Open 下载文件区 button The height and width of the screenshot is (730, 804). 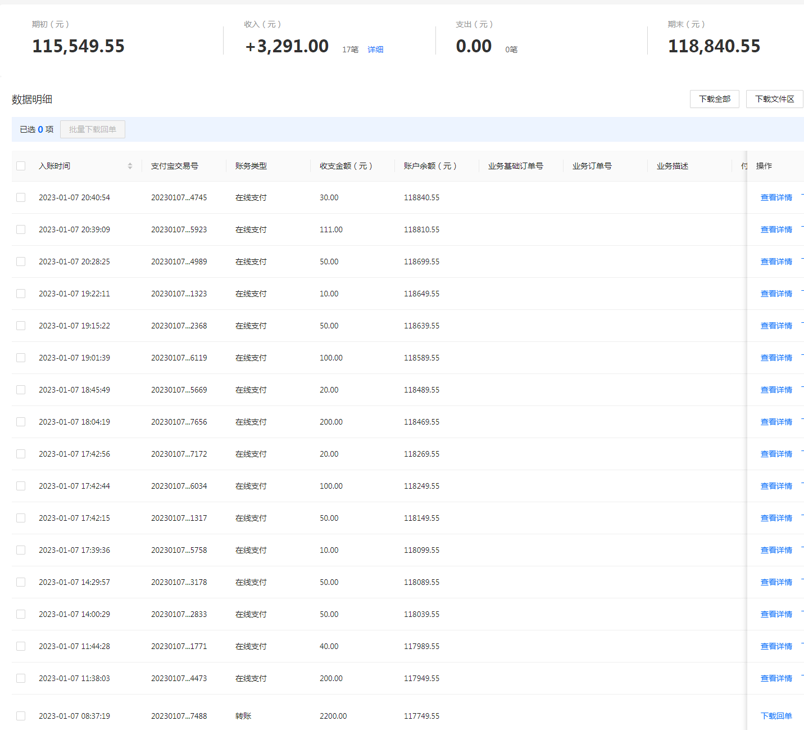[775, 99]
